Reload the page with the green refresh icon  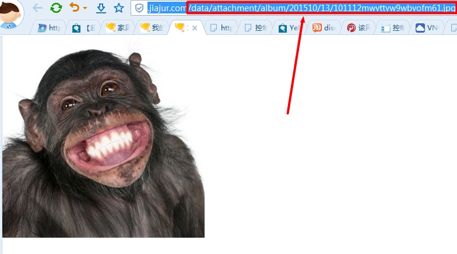coord(56,8)
